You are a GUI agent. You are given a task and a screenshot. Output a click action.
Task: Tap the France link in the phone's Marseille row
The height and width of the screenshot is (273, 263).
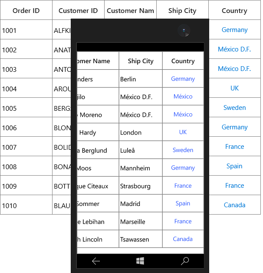[183, 221]
